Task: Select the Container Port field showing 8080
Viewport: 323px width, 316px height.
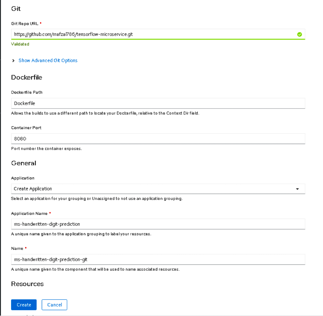Action: point(158,139)
